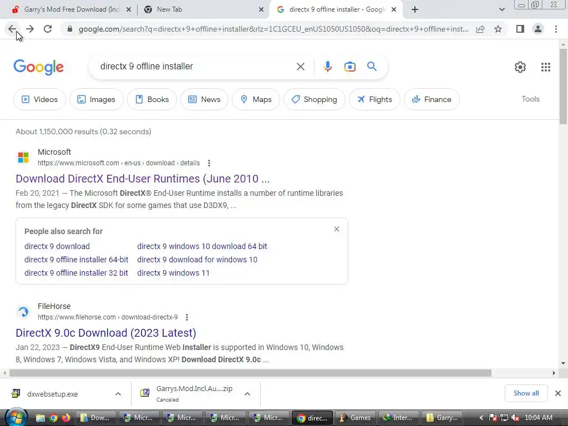
Task: View site information lock icon
Action: point(70,29)
